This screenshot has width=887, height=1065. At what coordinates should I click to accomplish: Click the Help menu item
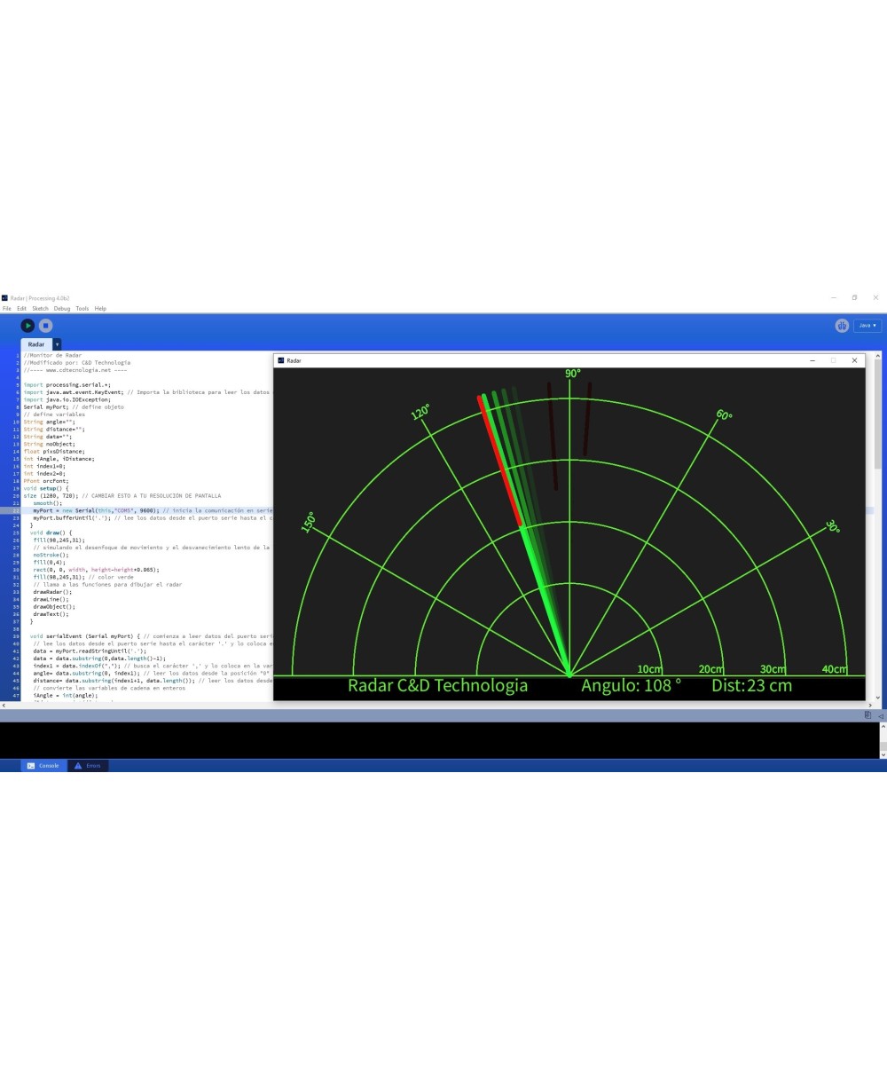pos(101,308)
